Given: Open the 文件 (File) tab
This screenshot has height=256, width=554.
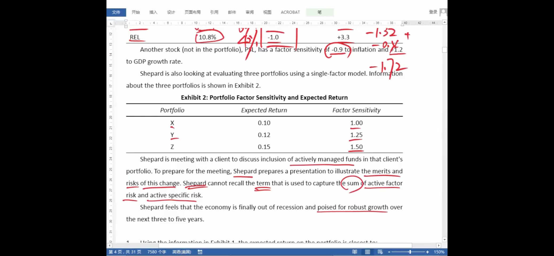Looking at the screenshot, I should pos(116,12).
